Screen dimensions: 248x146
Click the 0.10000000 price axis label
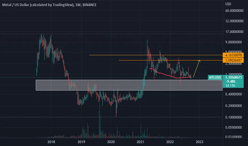[234, 117]
